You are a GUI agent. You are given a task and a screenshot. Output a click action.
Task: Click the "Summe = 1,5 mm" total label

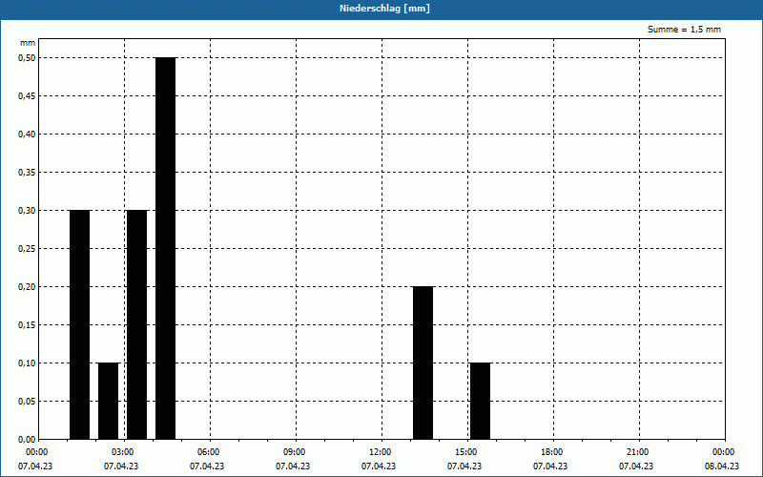[684, 30]
